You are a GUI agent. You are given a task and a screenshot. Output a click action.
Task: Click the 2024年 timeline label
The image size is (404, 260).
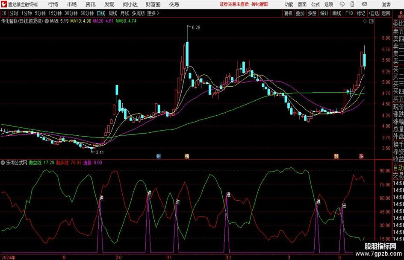coord(9,257)
